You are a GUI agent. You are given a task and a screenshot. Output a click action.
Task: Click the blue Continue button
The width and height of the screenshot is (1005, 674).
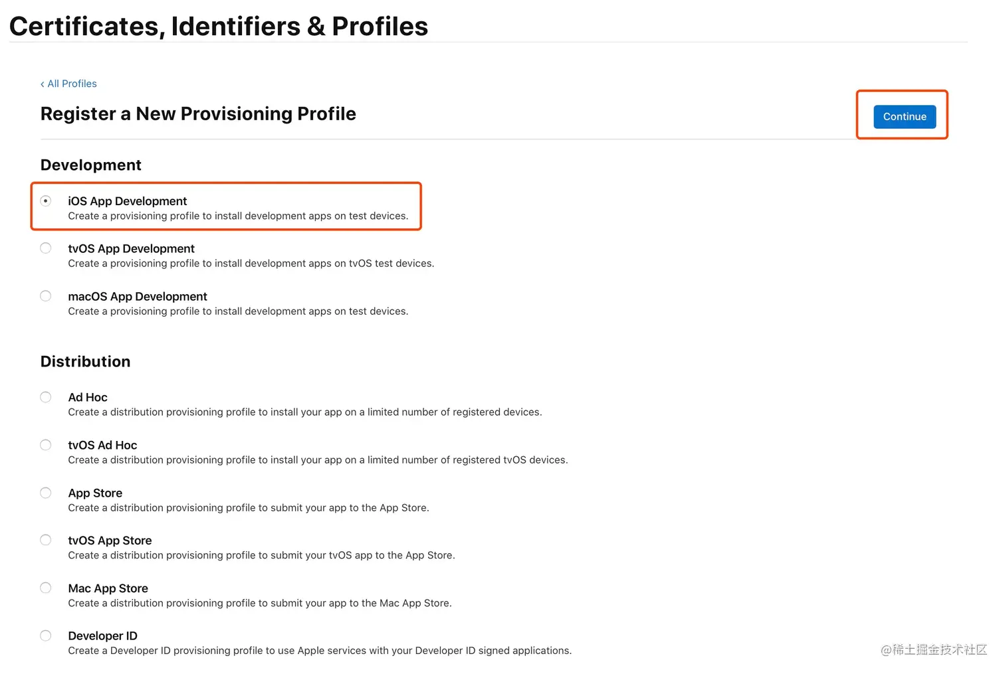pos(904,117)
